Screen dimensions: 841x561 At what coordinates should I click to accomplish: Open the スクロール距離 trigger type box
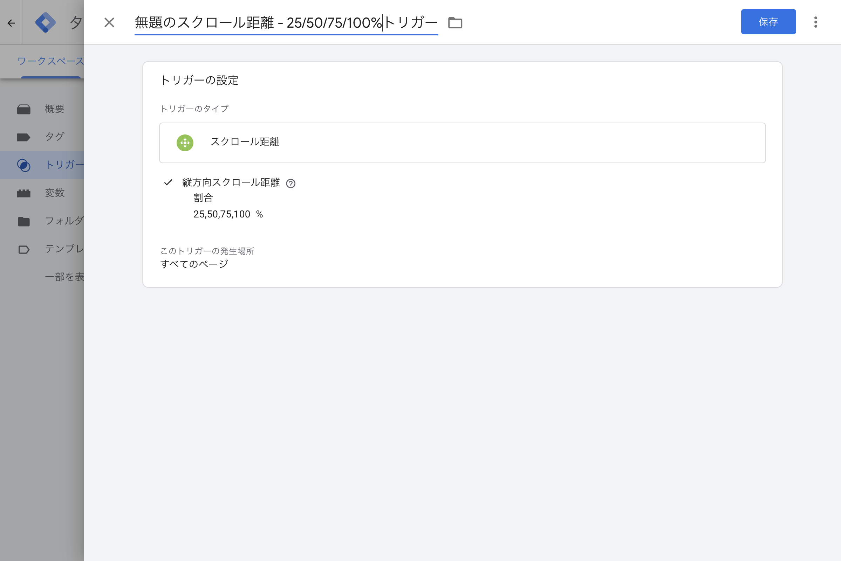[462, 143]
